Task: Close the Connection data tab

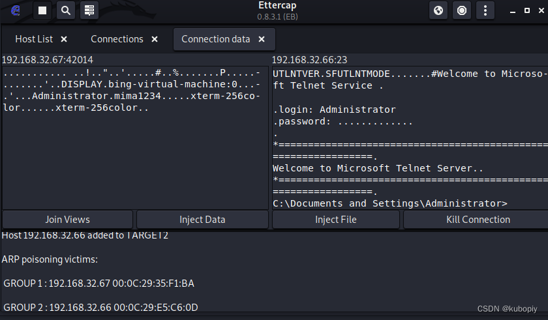Action: pyautogui.click(x=262, y=40)
